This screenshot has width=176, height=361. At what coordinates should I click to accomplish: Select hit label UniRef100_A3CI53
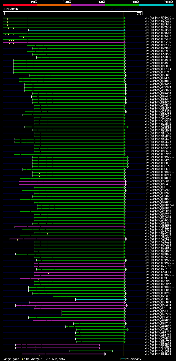click(158, 166)
